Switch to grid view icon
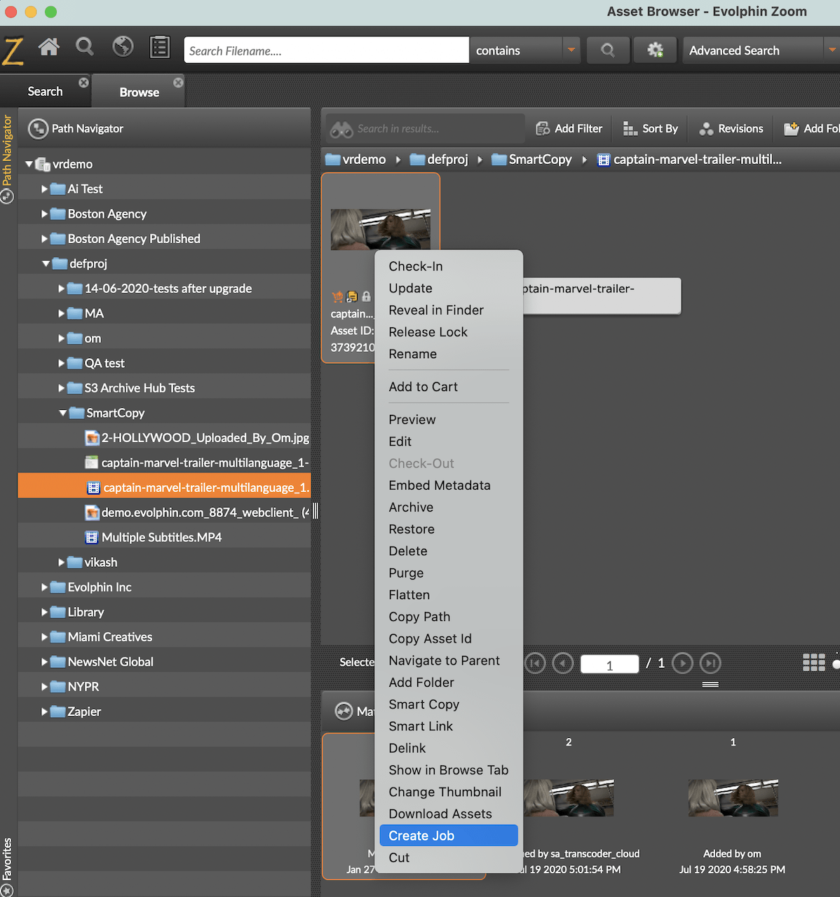The image size is (840, 897). (813, 662)
